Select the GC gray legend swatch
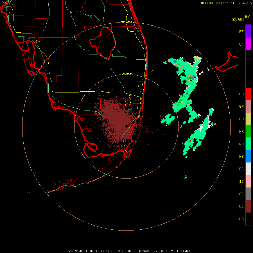This screenshot has height=253, width=253. (248, 194)
